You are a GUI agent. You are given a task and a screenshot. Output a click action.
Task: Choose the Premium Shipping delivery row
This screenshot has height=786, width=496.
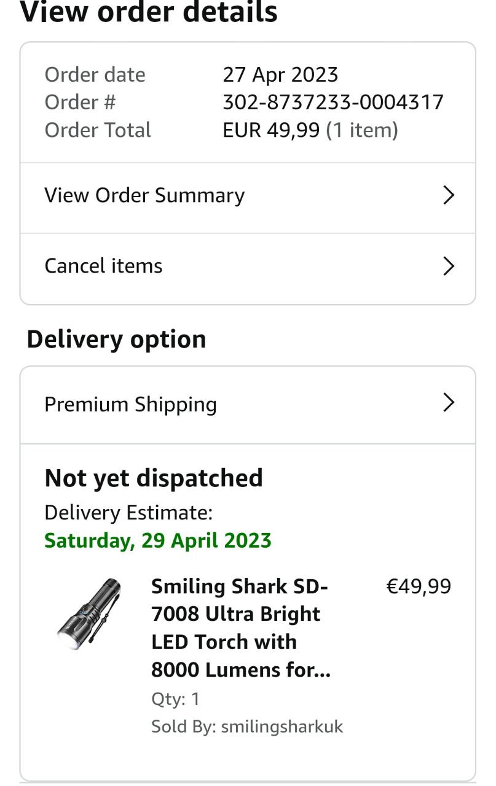[x=130, y=404]
